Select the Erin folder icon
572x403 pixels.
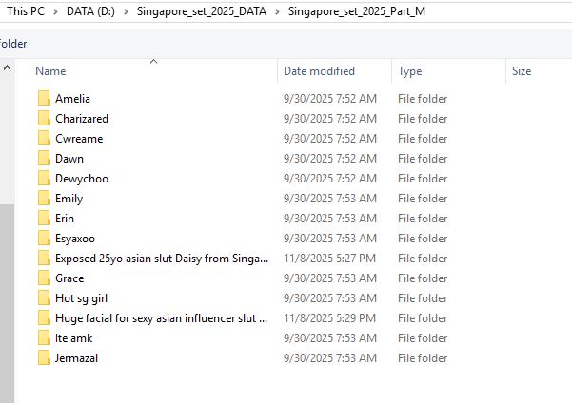tap(44, 219)
